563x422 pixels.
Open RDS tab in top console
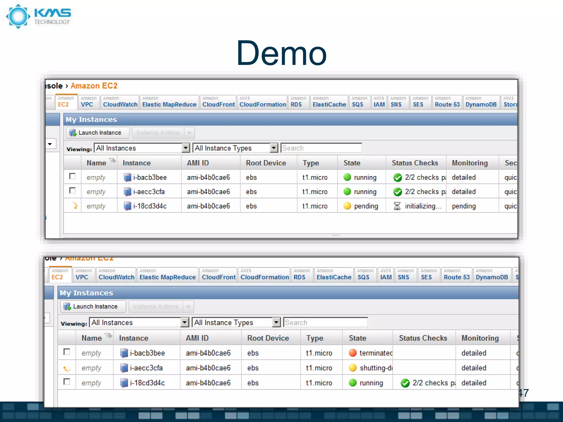[299, 102]
